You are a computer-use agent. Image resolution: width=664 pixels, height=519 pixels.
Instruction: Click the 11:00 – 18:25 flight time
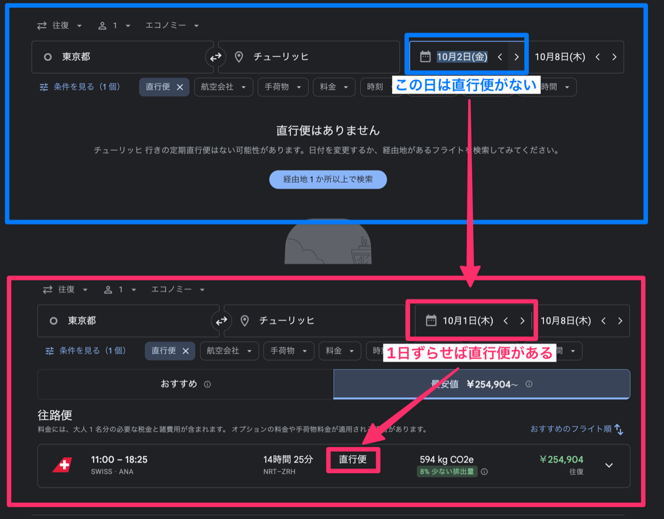(119, 460)
